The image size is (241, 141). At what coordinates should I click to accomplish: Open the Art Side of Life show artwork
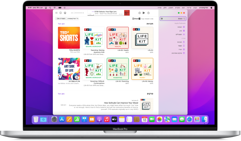(69, 69)
